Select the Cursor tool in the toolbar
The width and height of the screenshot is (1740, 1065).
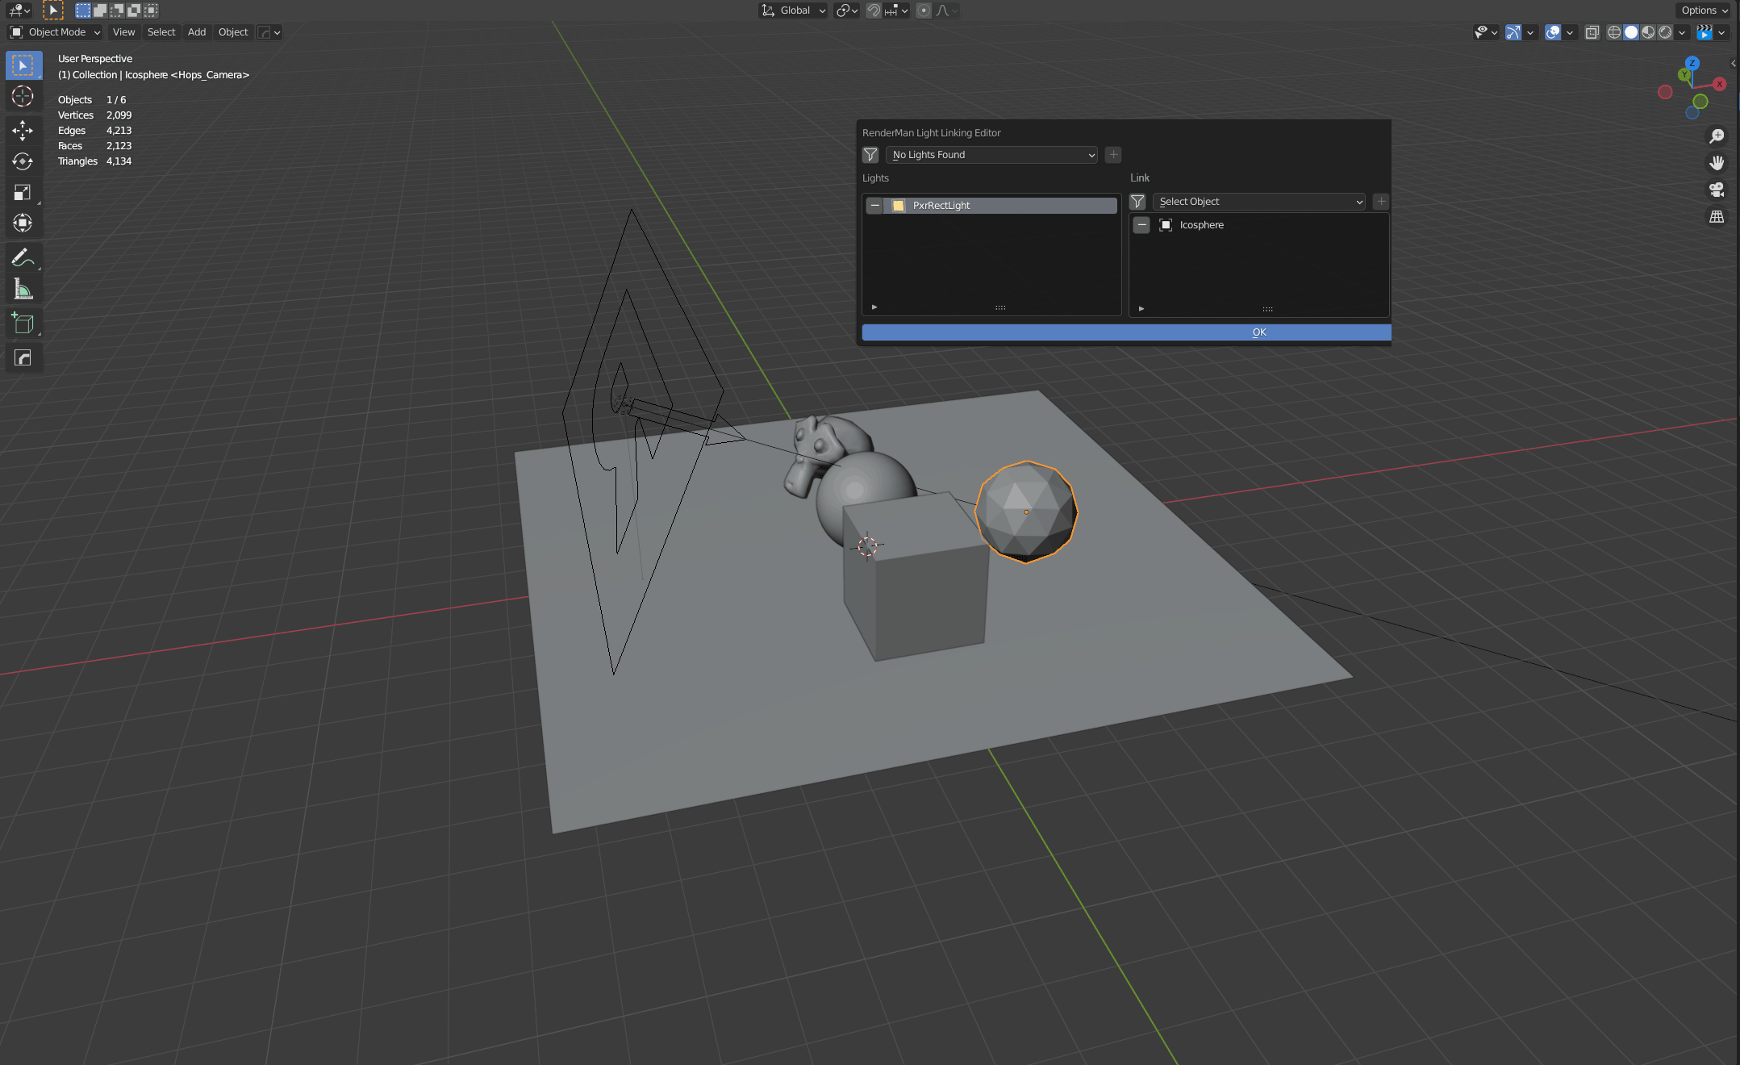tap(23, 97)
